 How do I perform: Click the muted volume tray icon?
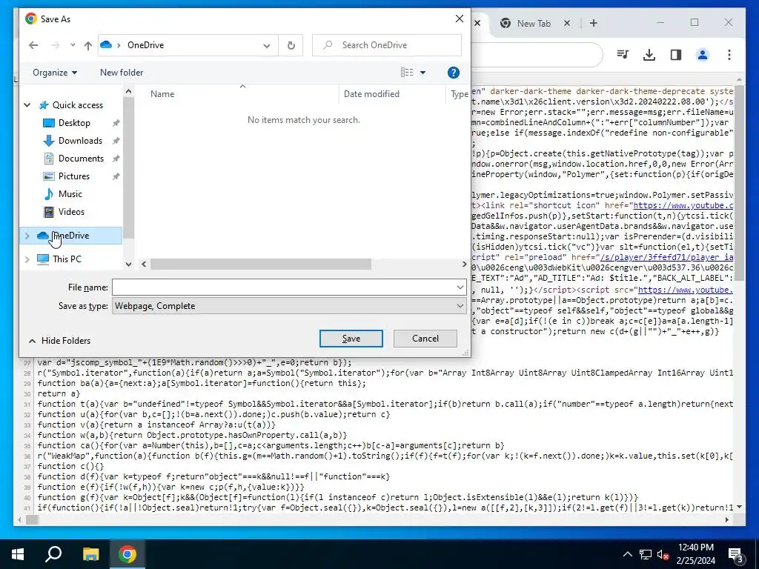click(x=663, y=554)
